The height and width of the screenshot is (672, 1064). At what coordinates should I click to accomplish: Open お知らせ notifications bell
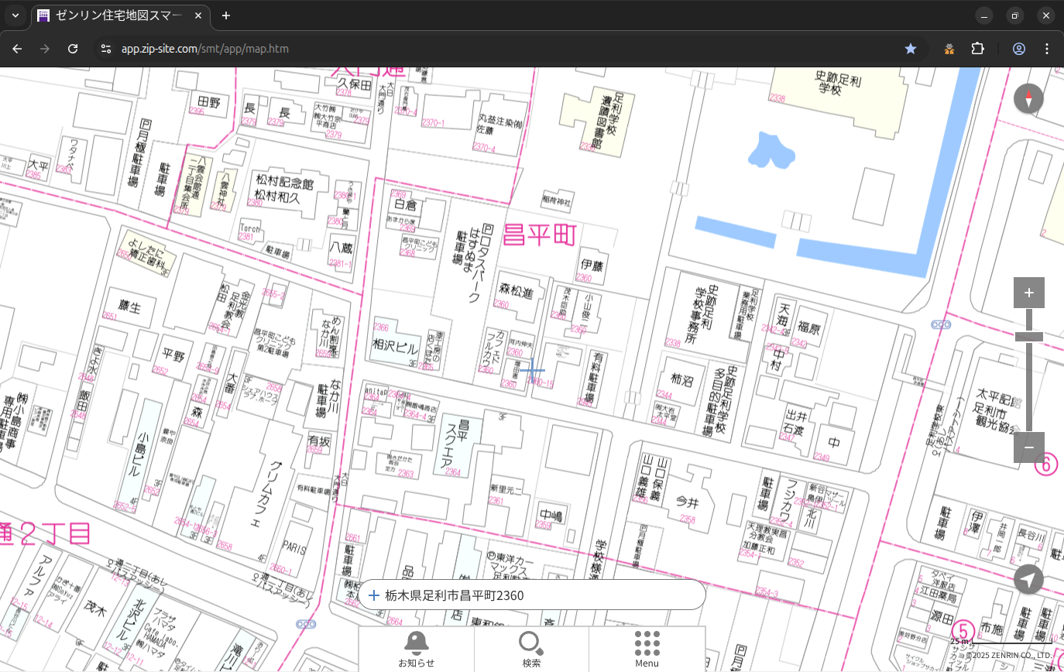point(416,649)
